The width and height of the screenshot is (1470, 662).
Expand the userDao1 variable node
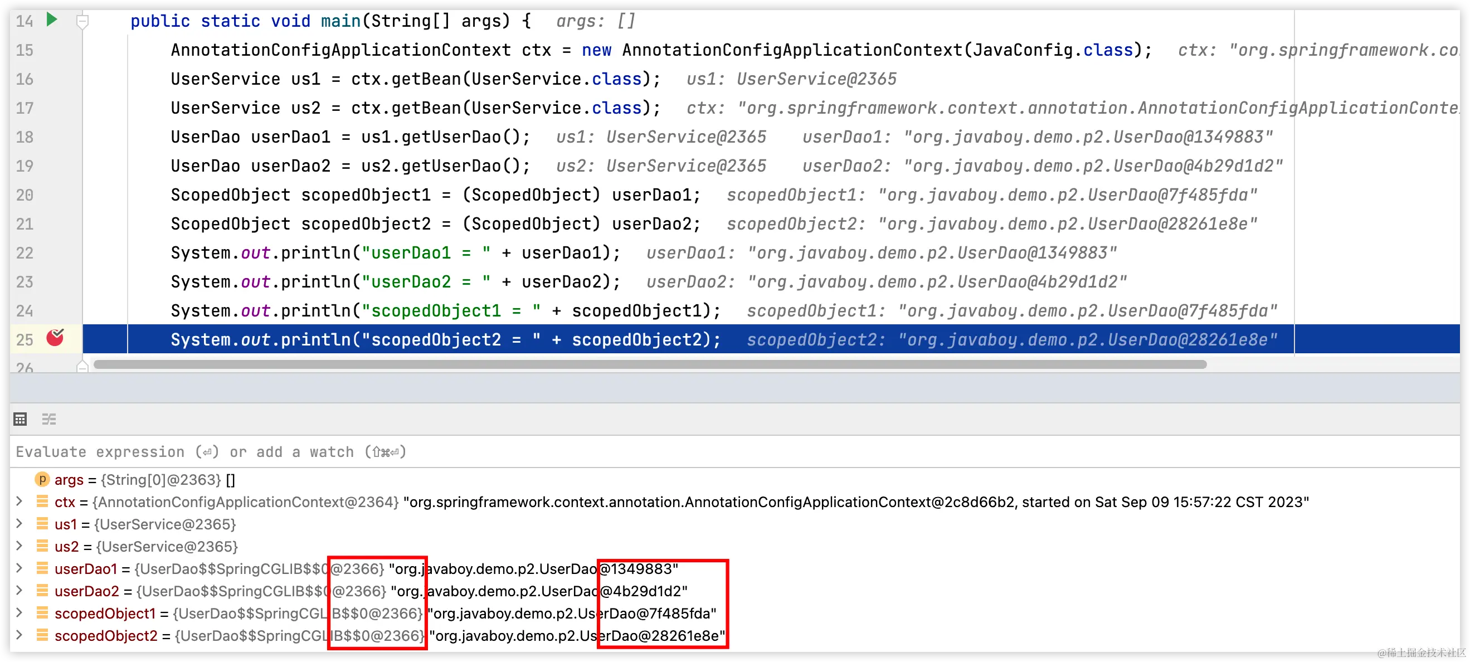[x=19, y=568]
